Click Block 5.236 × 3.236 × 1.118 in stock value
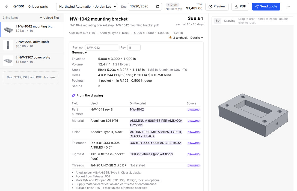Image resolution: width=297 pixels, height=191 pixels. [121, 70]
